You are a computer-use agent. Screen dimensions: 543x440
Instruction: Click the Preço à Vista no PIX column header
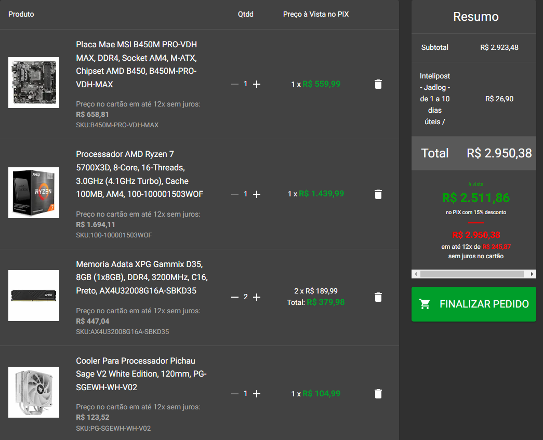coord(316,14)
